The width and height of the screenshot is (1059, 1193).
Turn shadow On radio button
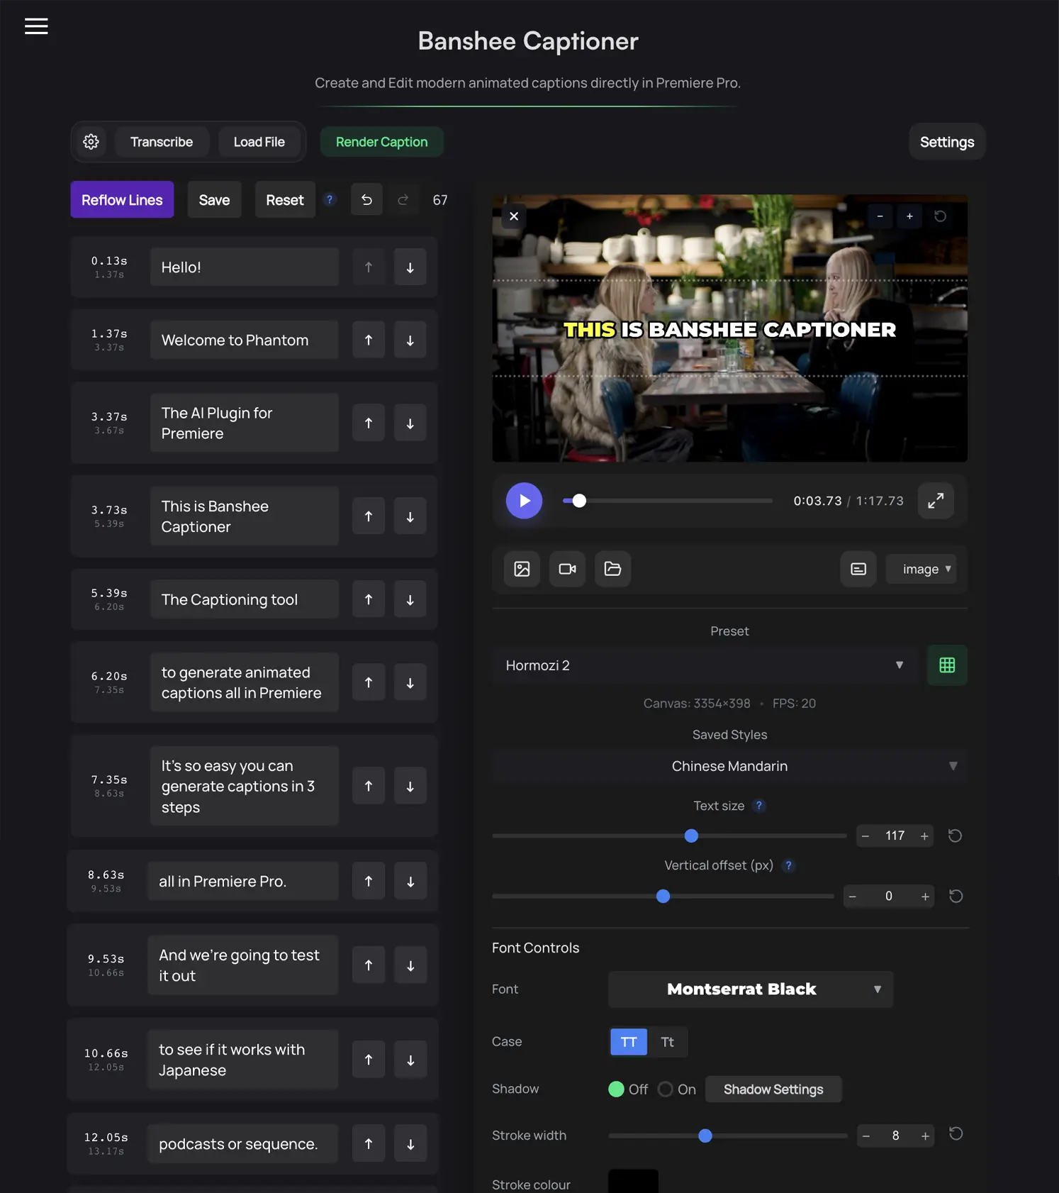click(666, 1089)
